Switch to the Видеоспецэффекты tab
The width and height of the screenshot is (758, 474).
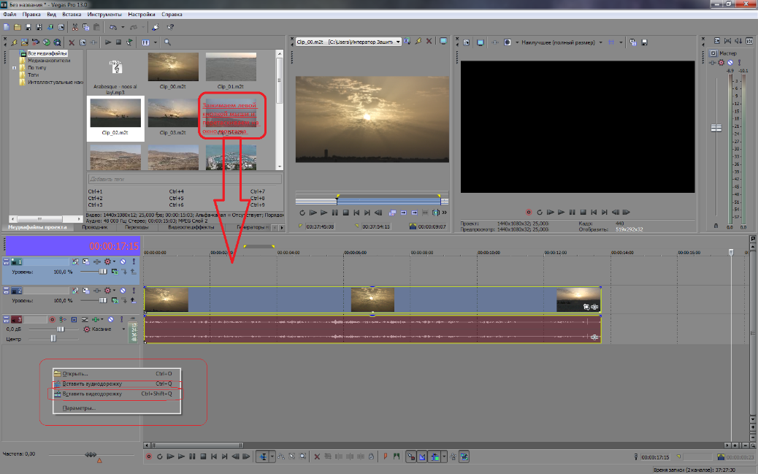coord(191,227)
